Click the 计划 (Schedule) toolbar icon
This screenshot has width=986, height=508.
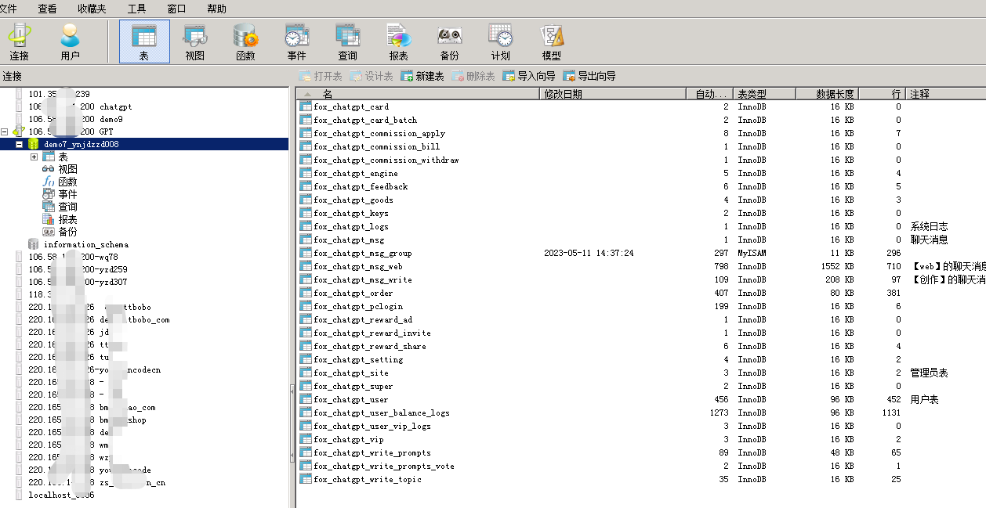pyautogui.click(x=500, y=42)
